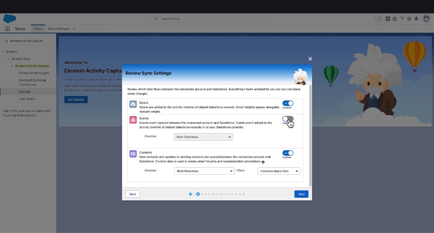Click Next button in dialog
Viewport: 434px width, 233px height.
tap(301, 194)
